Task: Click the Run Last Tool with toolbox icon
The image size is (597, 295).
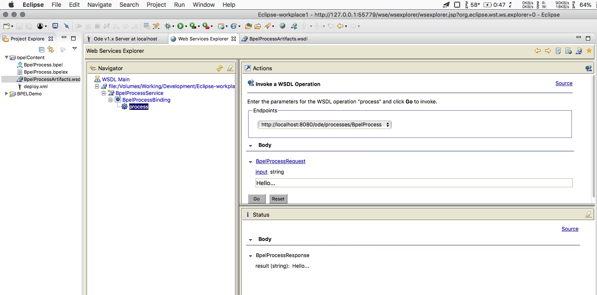Action: [x=206, y=26]
